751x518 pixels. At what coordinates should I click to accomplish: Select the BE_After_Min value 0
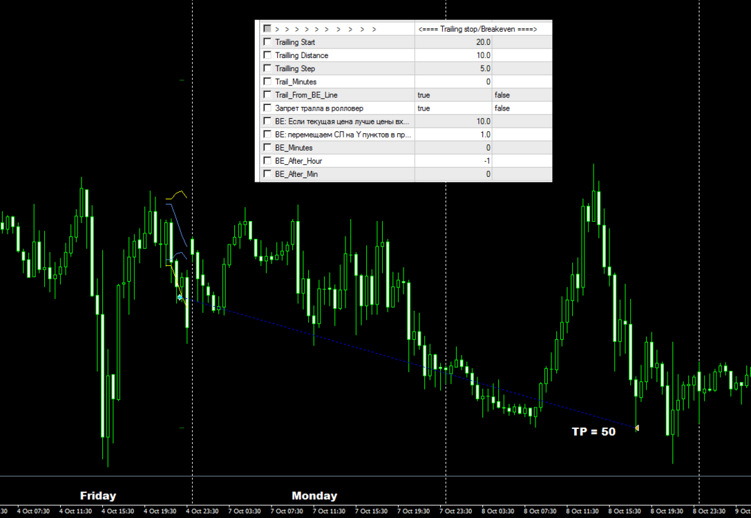point(488,174)
